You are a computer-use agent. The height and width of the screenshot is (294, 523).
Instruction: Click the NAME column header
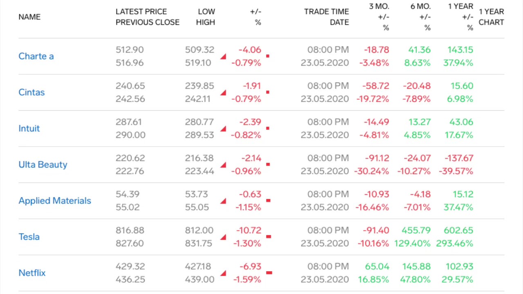[x=29, y=17]
